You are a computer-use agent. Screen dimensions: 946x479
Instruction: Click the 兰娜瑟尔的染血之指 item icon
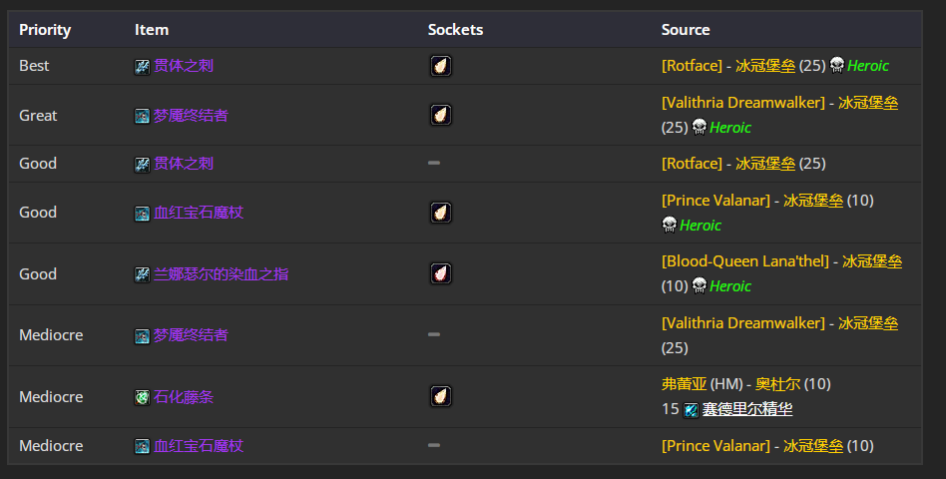pyautogui.click(x=142, y=274)
